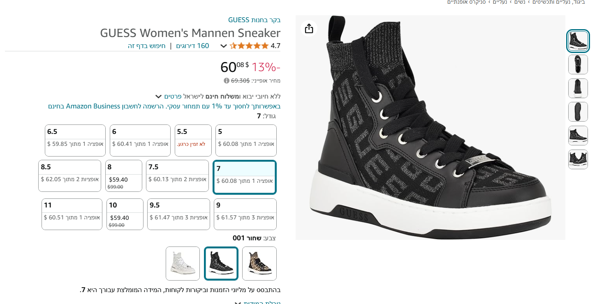This screenshot has height=304, width=604.
Task: Click the info icon beside list price
Action: pyautogui.click(x=227, y=81)
